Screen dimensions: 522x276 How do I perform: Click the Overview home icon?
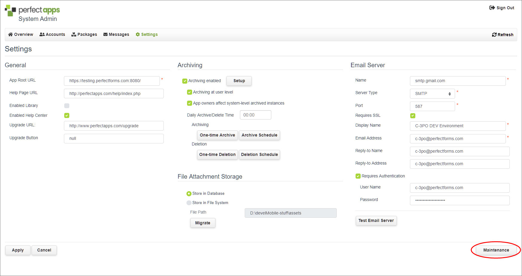10,34
